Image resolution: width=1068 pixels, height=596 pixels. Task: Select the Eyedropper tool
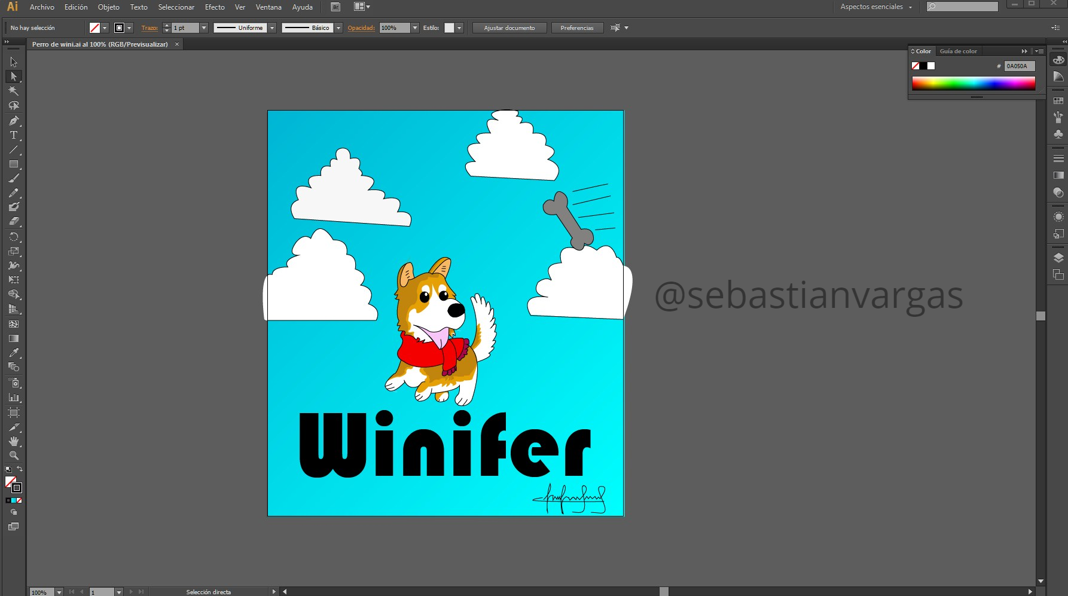click(14, 353)
